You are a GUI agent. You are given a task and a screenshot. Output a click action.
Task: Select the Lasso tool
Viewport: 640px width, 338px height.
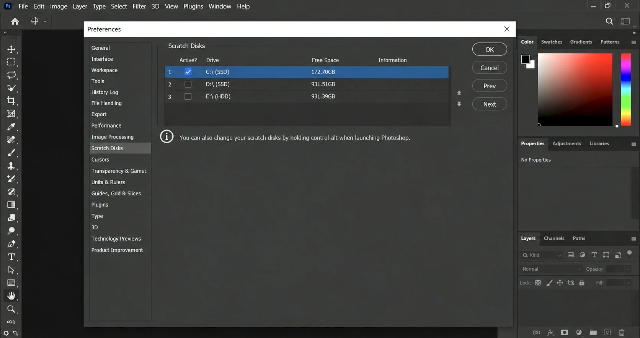pos(11,75)
